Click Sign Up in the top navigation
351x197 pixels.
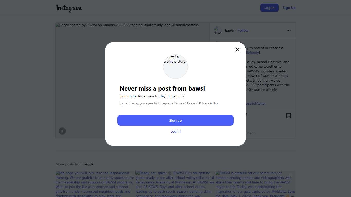289,8
